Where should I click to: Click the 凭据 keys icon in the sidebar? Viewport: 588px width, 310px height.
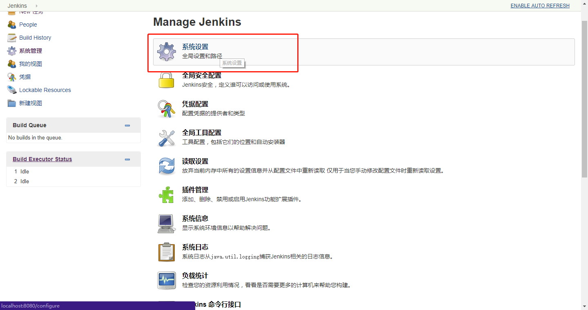(x=12, y=77)
